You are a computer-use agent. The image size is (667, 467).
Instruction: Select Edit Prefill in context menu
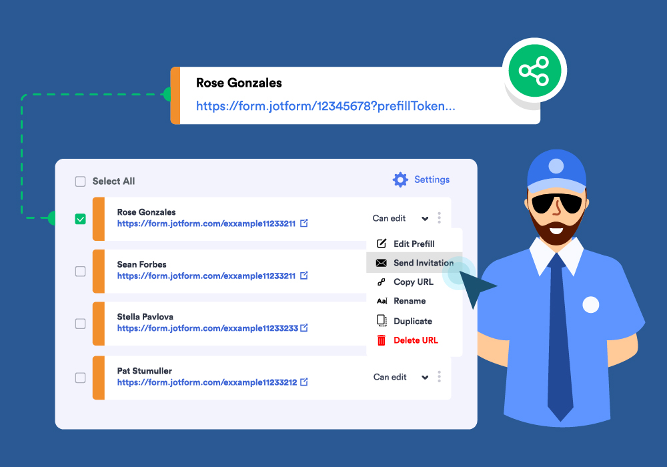414,244
